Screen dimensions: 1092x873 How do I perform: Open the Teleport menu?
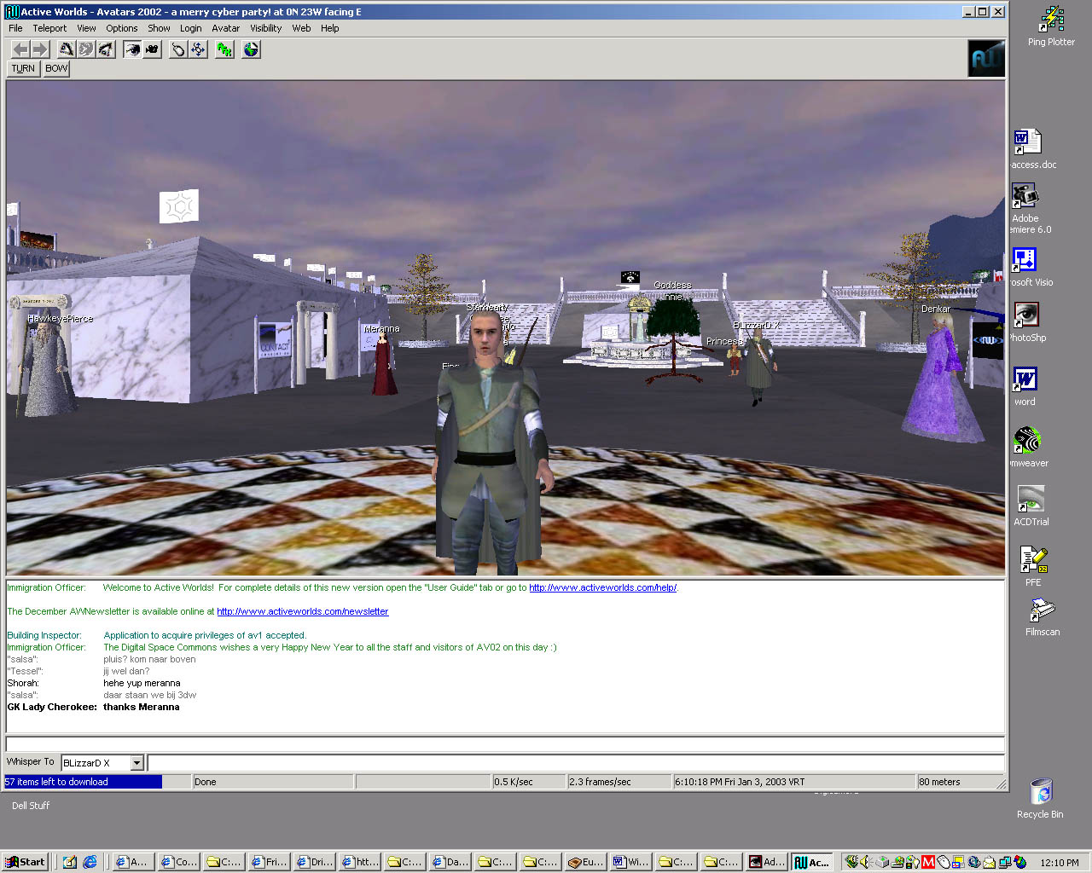click(49, 28)
